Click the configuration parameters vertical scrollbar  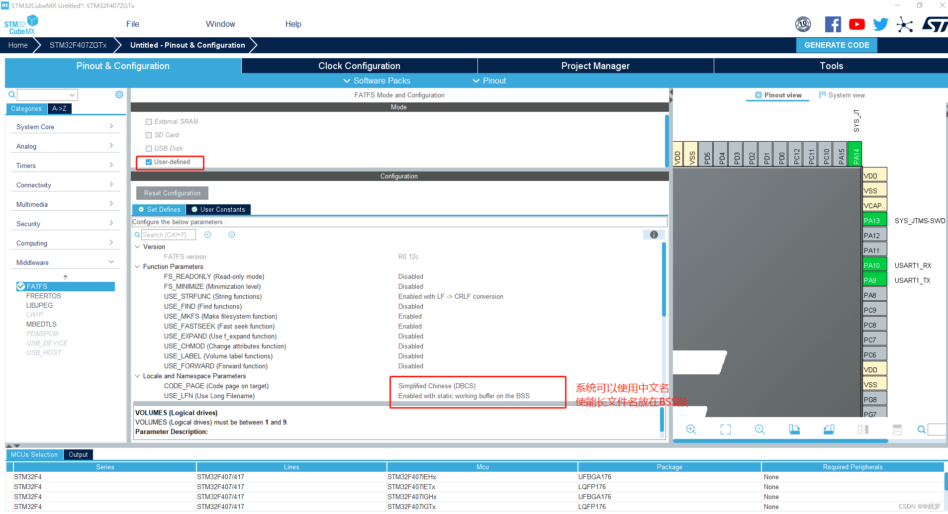[664, 279]
